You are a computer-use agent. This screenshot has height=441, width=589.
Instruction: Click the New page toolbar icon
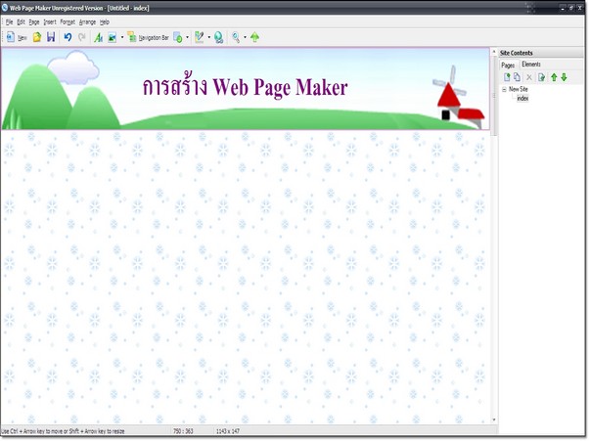16,37
